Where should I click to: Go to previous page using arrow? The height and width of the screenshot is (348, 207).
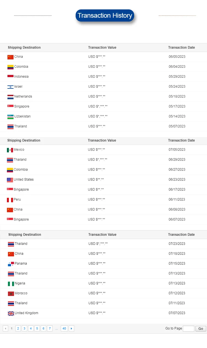coord(5,328)
